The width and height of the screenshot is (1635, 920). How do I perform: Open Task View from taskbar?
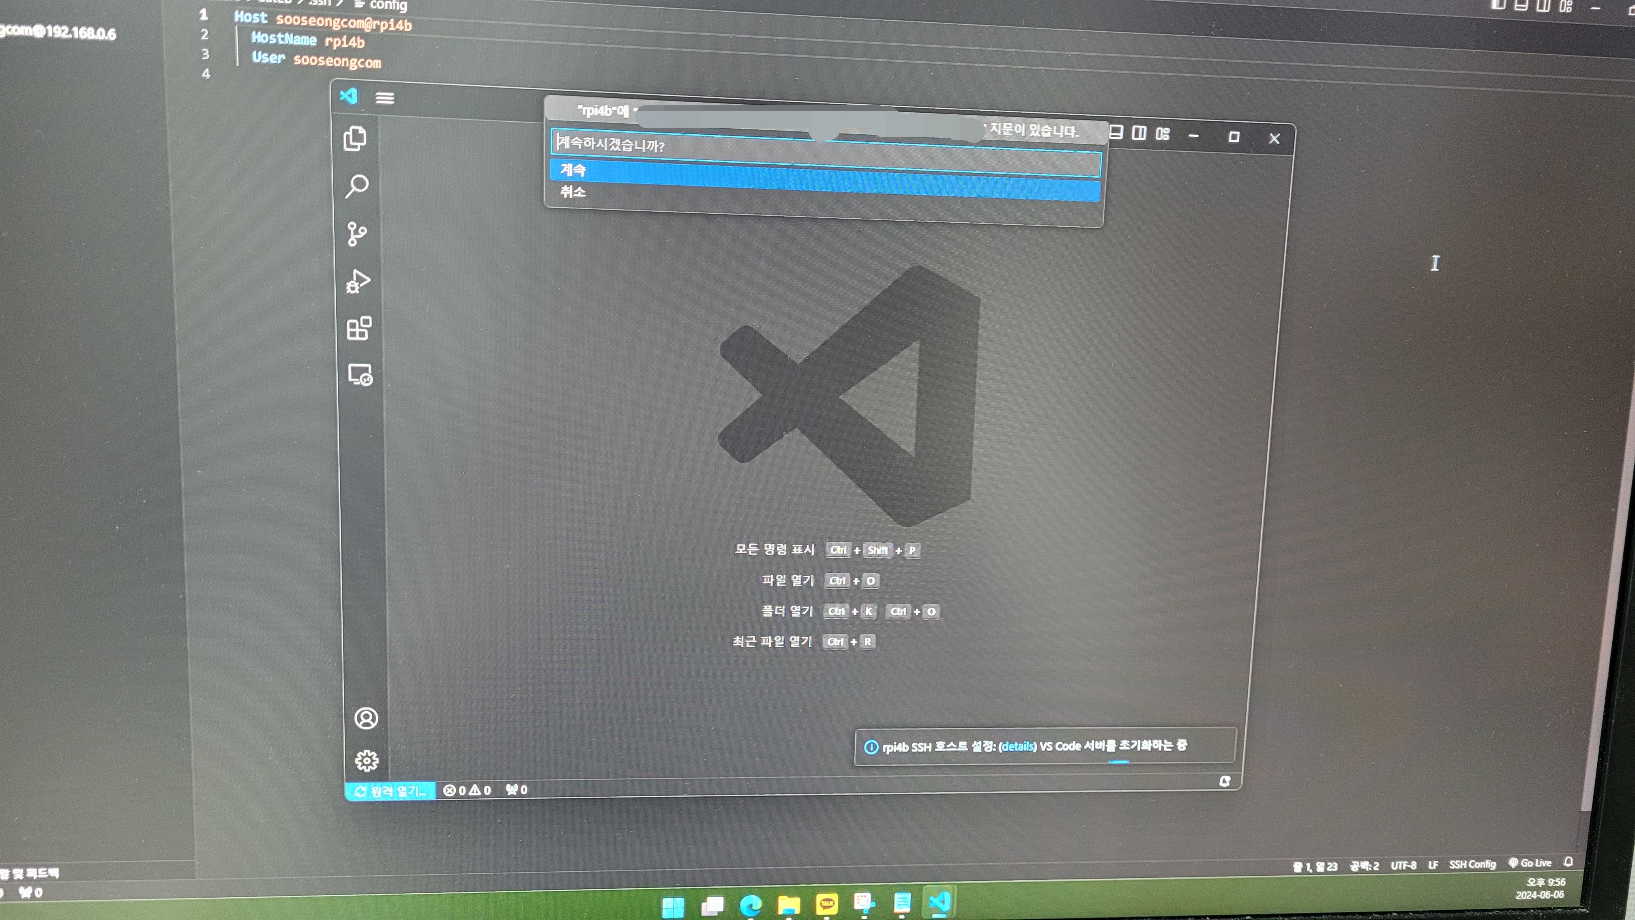coord(712,905)
